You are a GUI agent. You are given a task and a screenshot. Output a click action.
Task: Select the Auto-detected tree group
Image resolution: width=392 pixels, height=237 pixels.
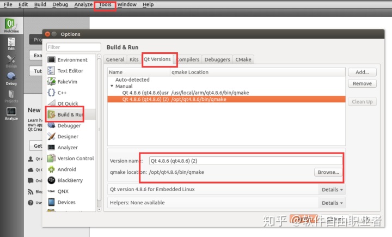click(132, 80)
